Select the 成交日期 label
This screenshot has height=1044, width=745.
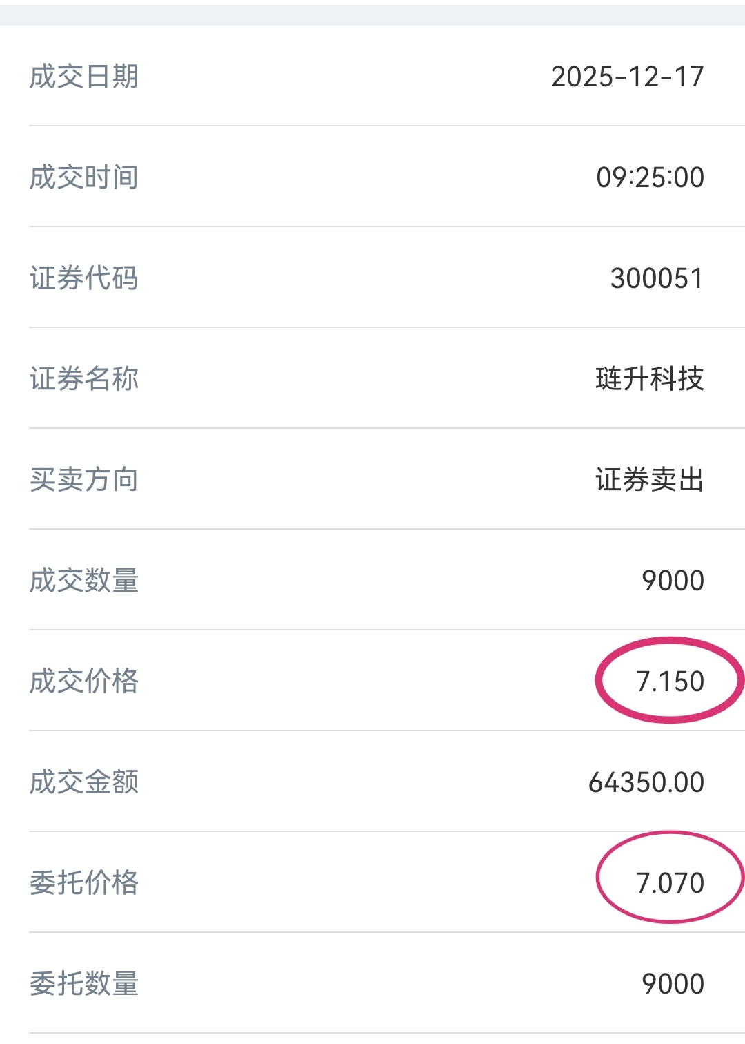point(83,77)
